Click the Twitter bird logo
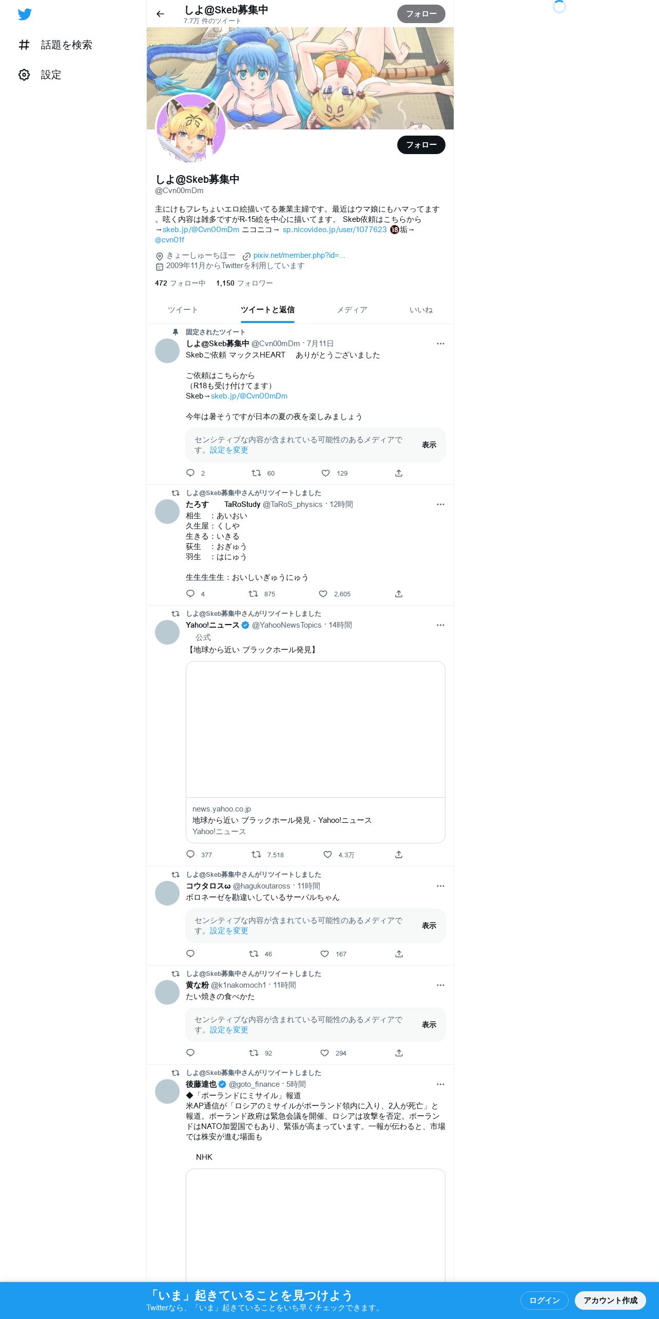Image resolution: width=659 pixels, height=1319 pixels. [x=25, y=14]
